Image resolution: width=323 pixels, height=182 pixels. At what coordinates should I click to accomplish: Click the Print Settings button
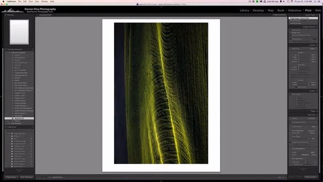pyautogui.click(x=27, y=177)
